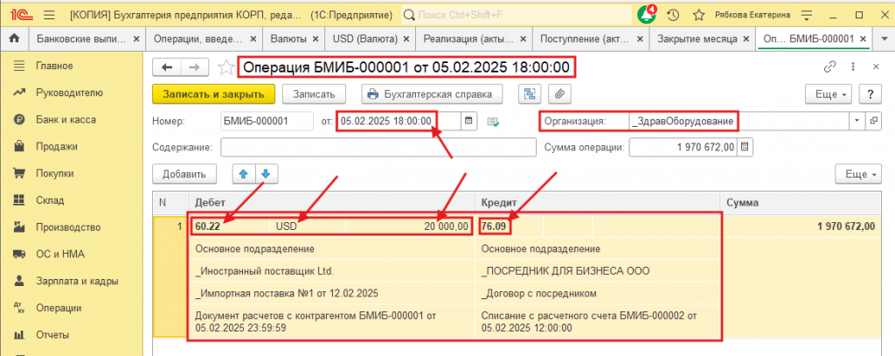Get a link to this document
This screenshot has width=895, height=356.
tap(829, 66)
